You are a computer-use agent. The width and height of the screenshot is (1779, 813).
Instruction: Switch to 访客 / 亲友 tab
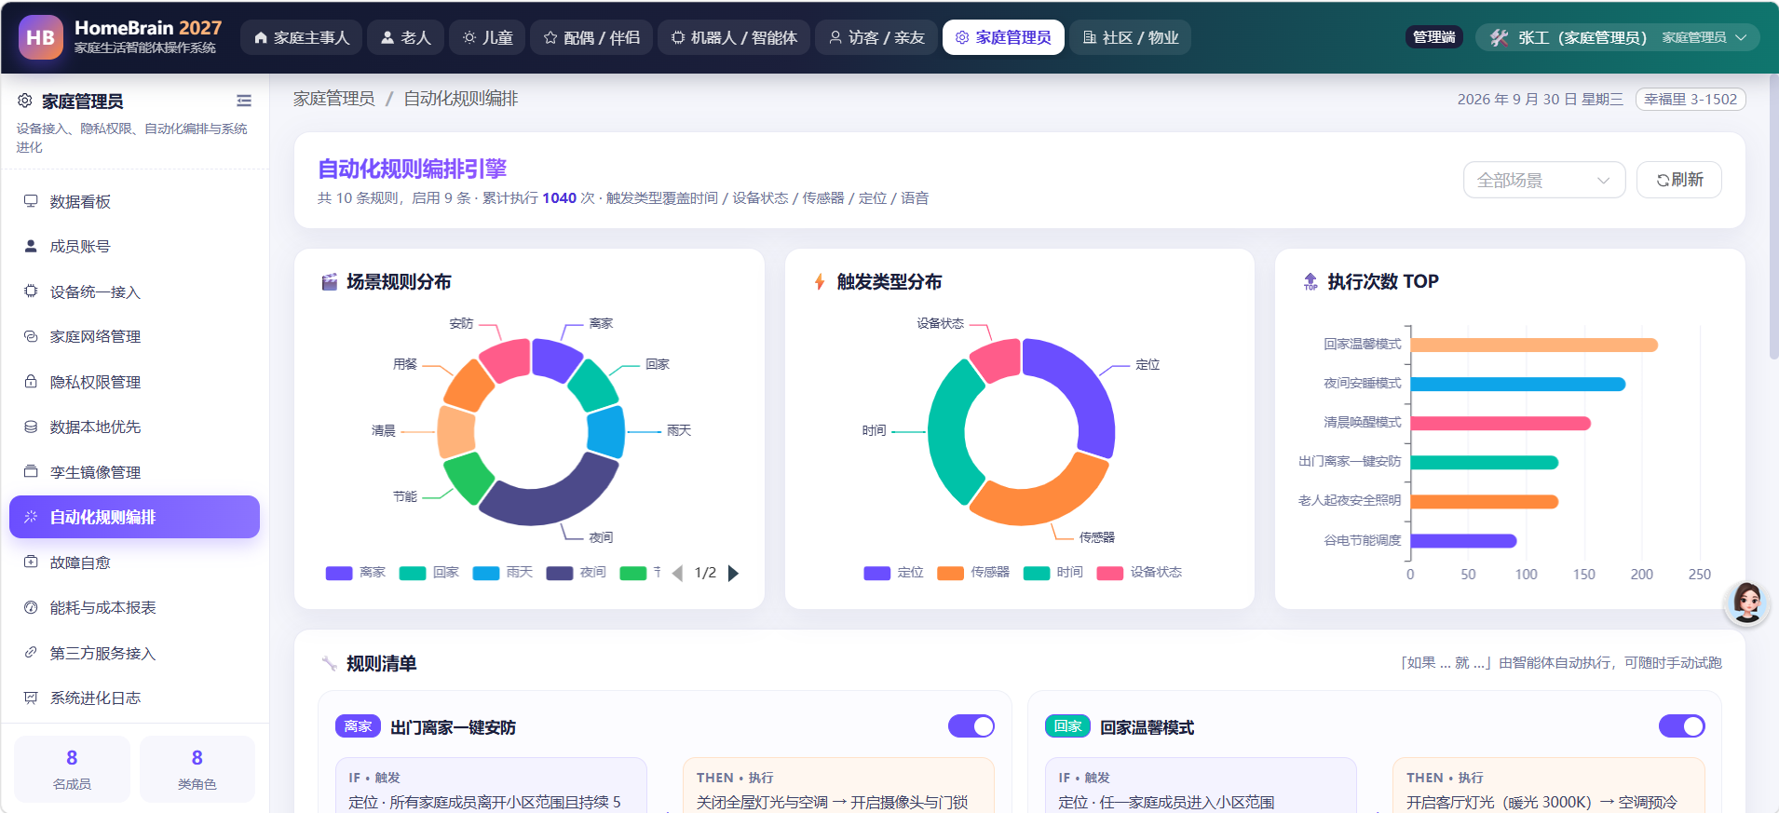876,37
